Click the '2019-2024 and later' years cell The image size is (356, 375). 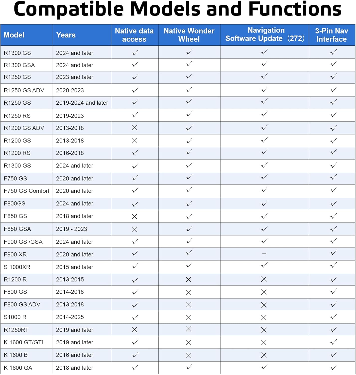coord(82,103)
